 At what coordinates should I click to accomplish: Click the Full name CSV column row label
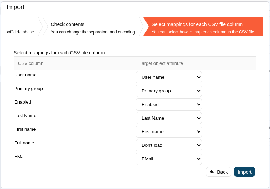point(24,143)
